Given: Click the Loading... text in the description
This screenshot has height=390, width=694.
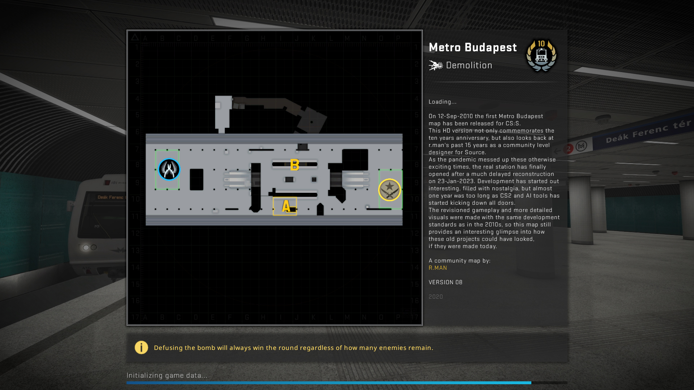Looking at the screenshot, I should 442,102.
